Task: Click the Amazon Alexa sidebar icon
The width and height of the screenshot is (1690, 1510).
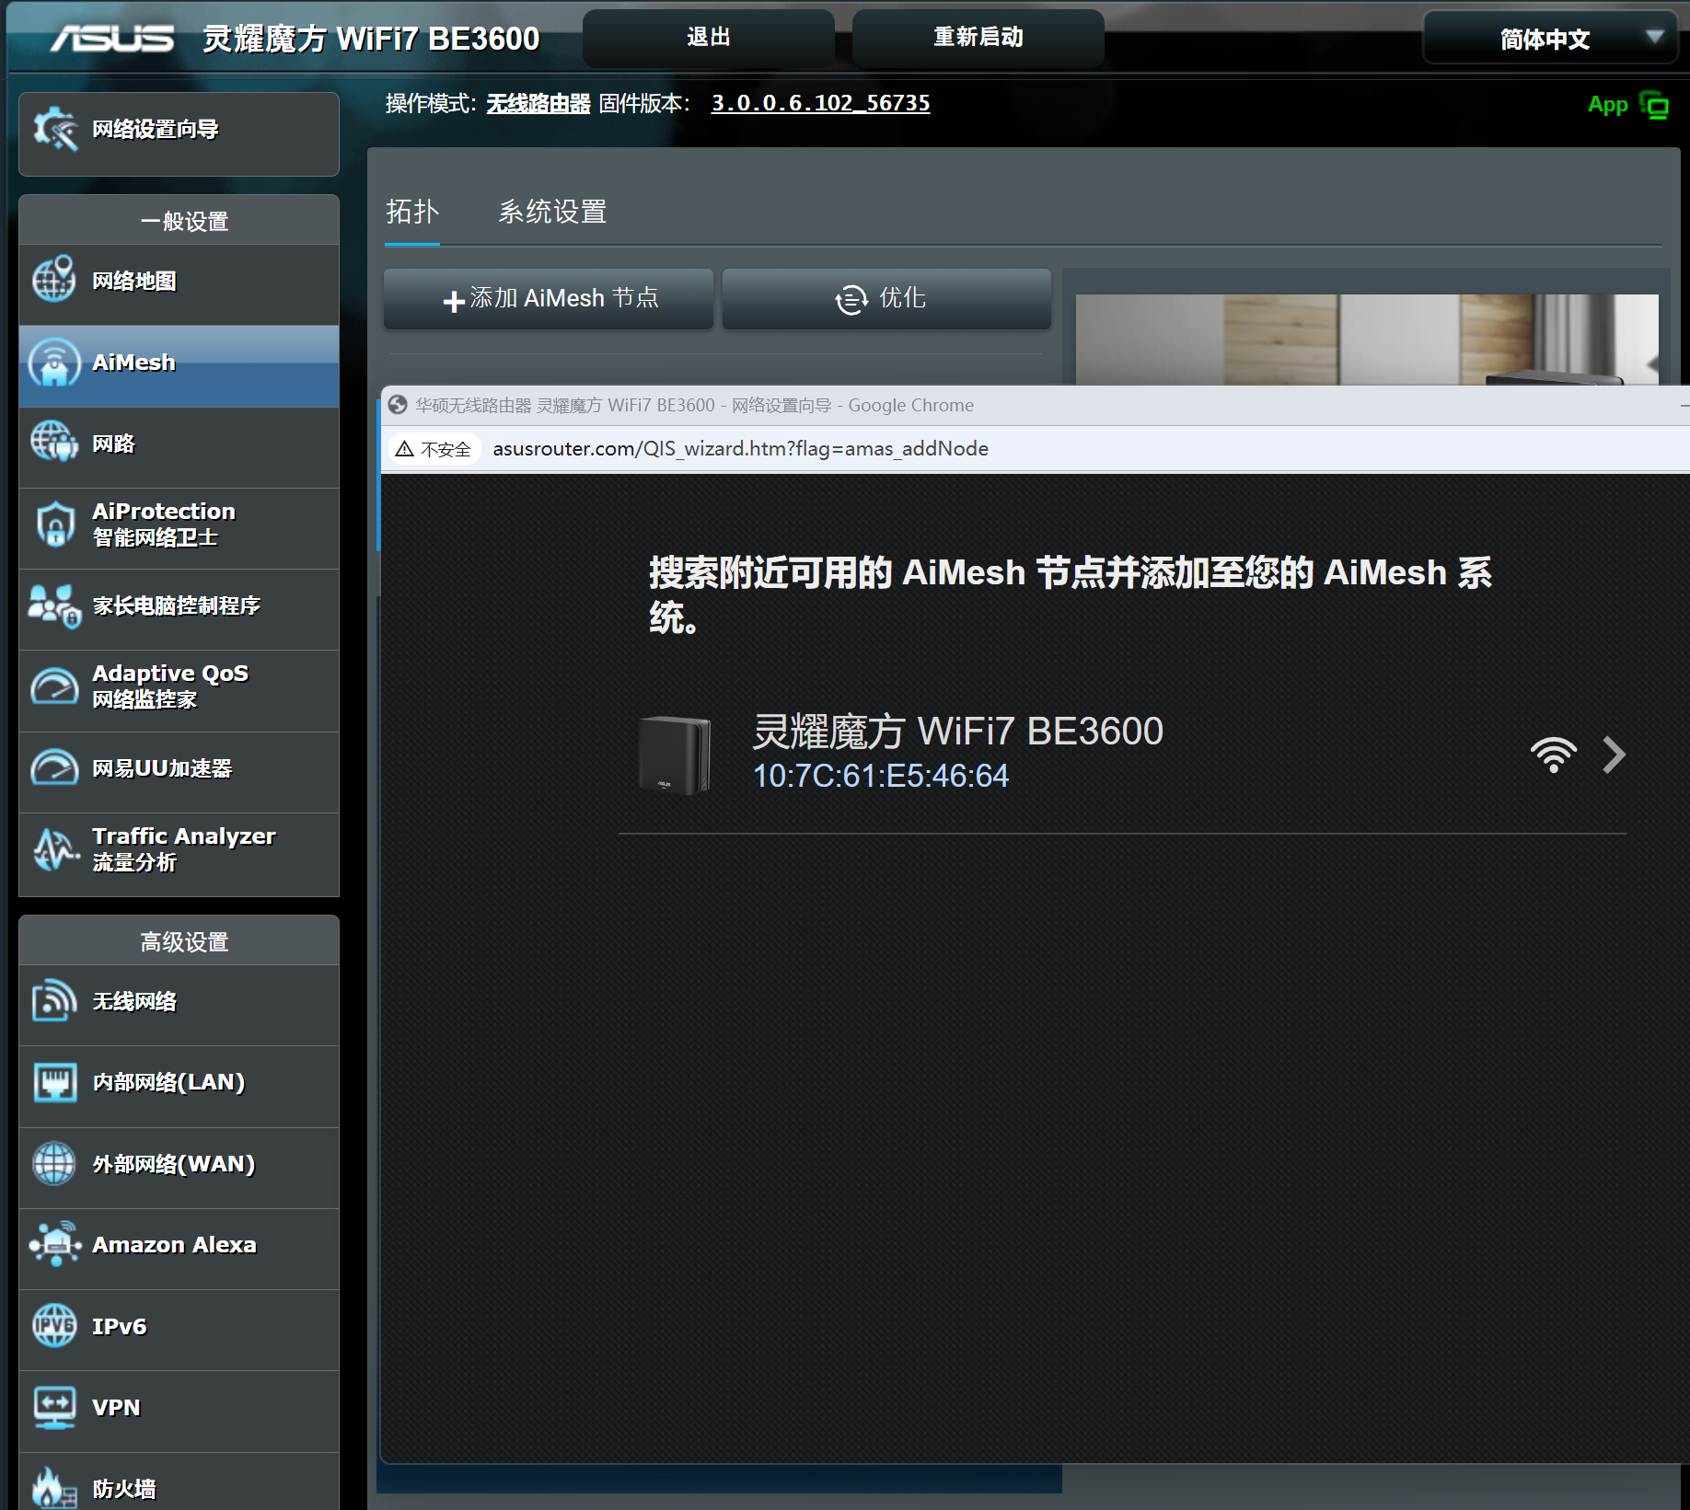Action: point(54,1244)
